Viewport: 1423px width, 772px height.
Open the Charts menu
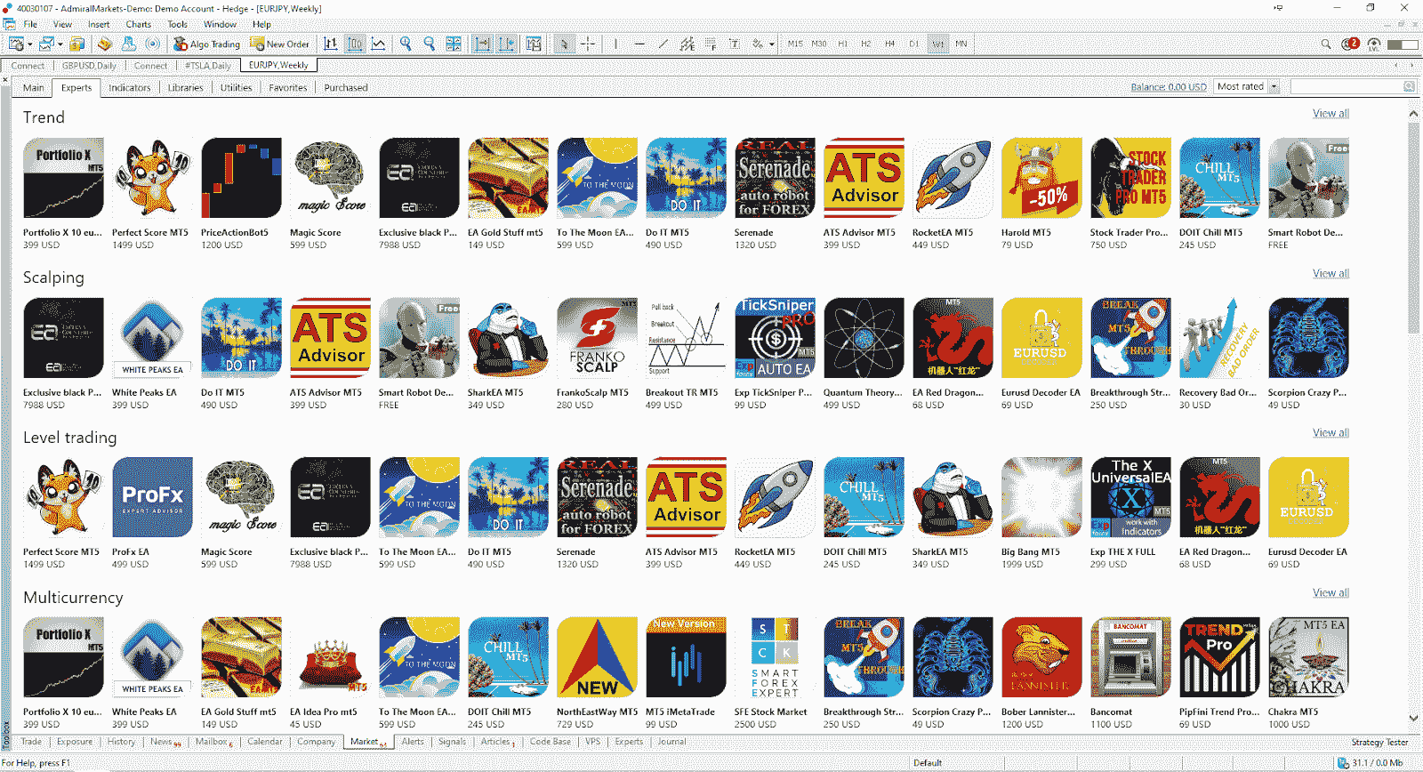[x=138, y=24]
